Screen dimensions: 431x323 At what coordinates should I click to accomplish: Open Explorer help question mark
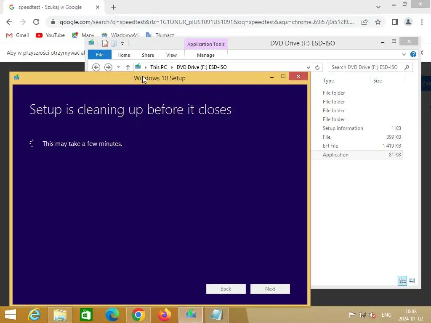tap(413, 54)
